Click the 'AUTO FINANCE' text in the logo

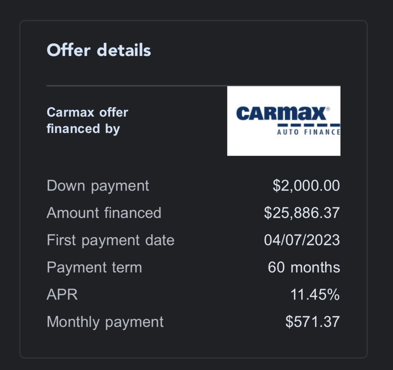(309, 132)
